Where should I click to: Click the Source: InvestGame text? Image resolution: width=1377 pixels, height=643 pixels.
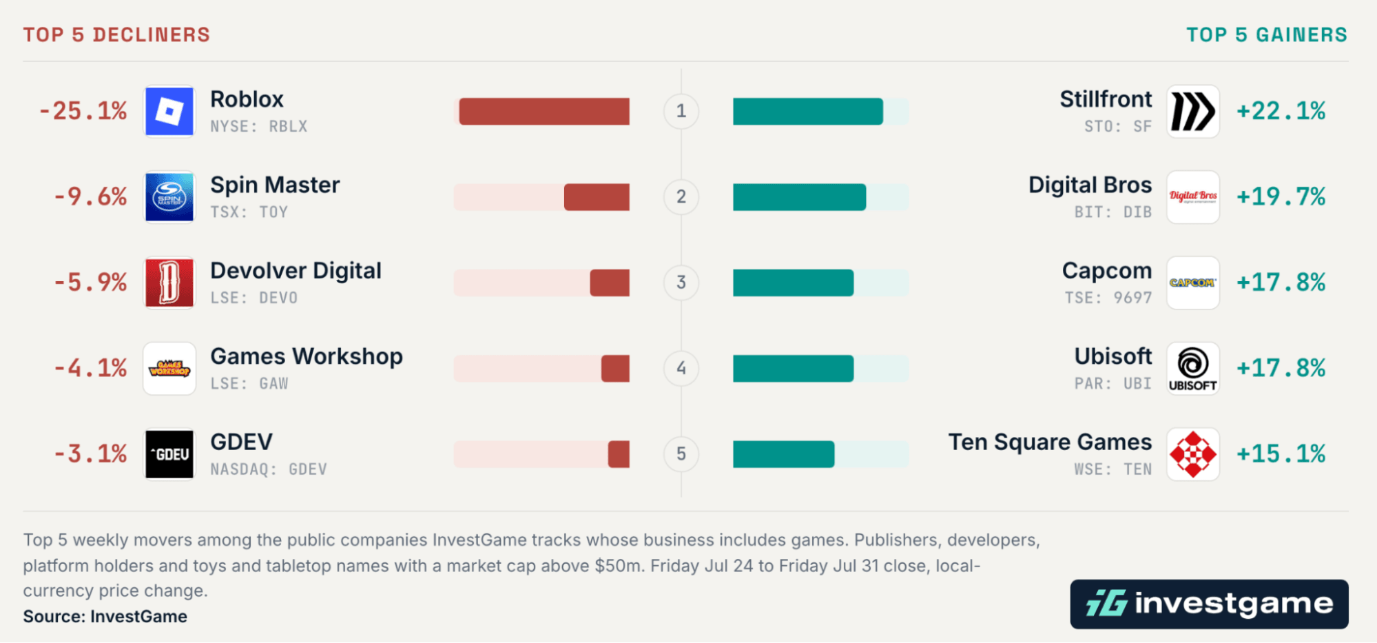(105, 616)
